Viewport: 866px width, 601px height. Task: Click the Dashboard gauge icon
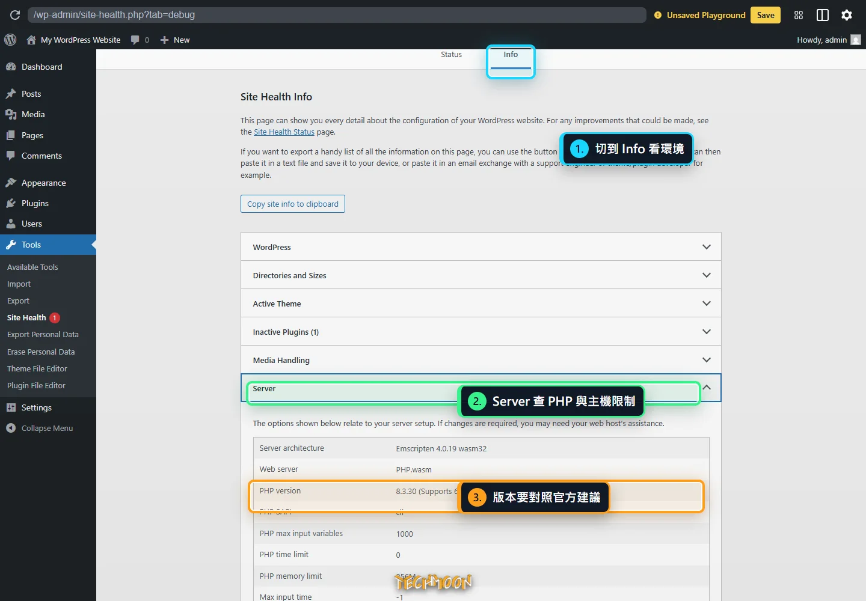(x=11, y=67)
